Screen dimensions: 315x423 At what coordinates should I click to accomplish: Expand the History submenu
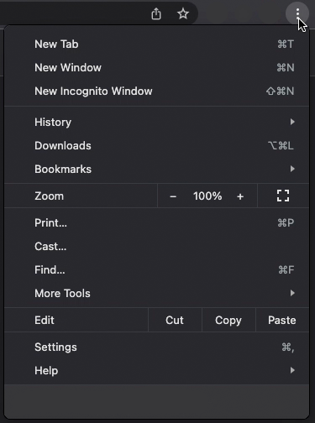[x=157, y=122]
